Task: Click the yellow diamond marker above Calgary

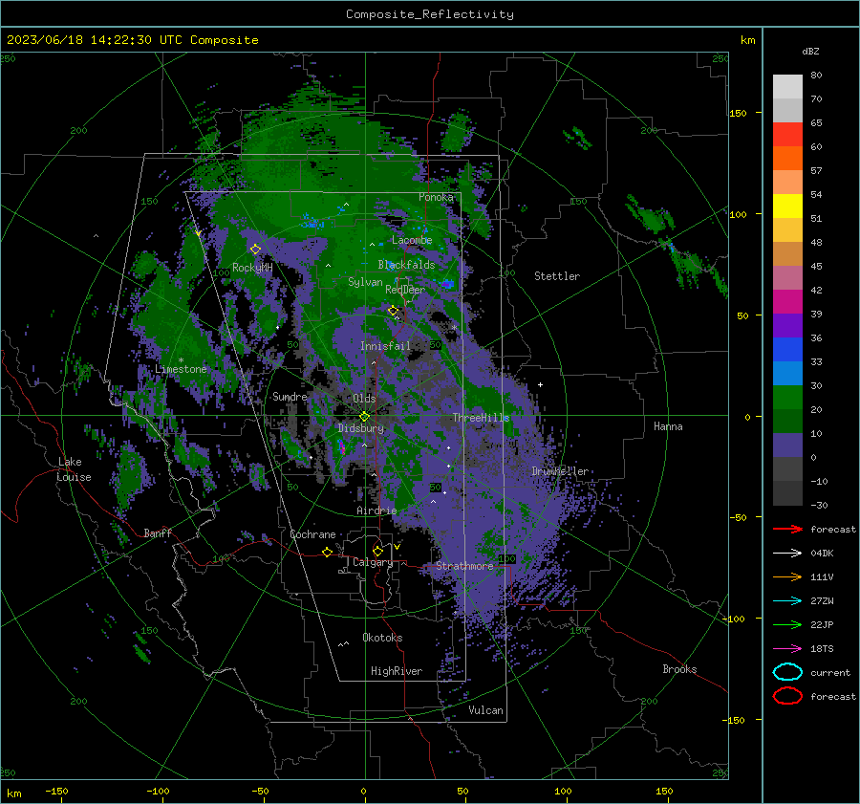Action: (x=377, y=551)
